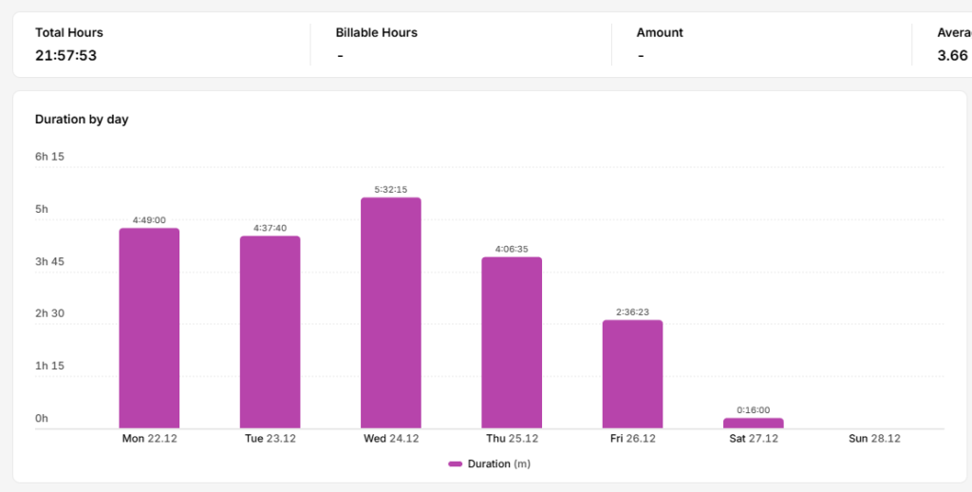Screen dimensions: 972x492
Task: Click the 0h y-axis label
Action: (42, 418)
